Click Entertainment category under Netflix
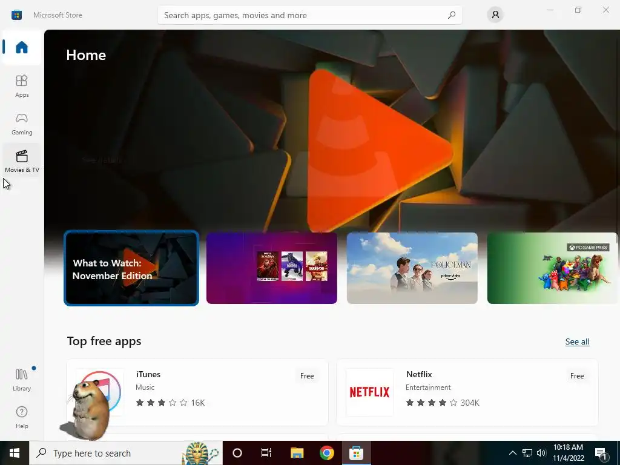This screenshot has height=465, width=620. coord(428,387)
